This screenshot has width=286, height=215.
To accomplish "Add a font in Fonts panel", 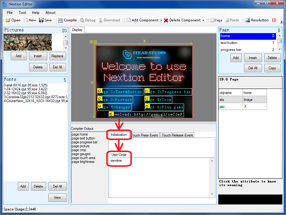I will [23, 186].
